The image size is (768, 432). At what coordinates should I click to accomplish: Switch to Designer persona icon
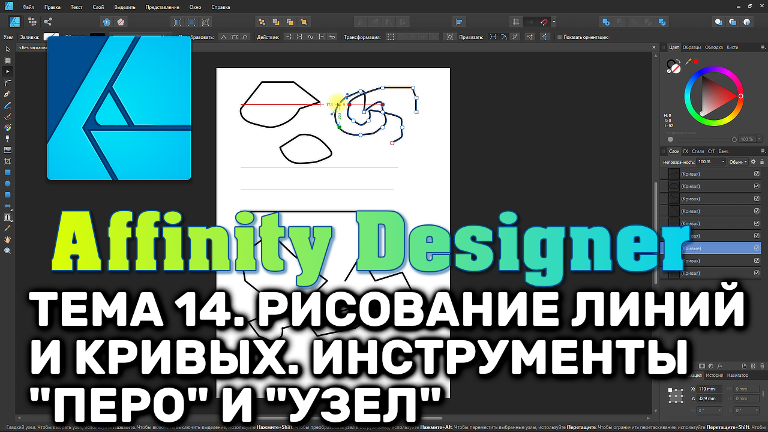16,22
